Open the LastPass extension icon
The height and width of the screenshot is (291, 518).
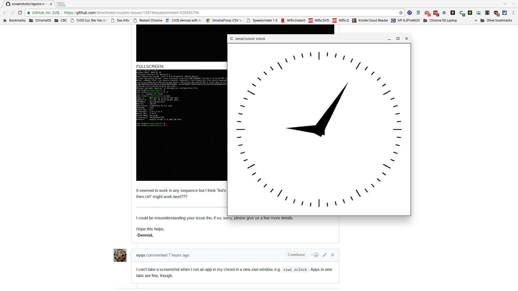coord(435,13)
